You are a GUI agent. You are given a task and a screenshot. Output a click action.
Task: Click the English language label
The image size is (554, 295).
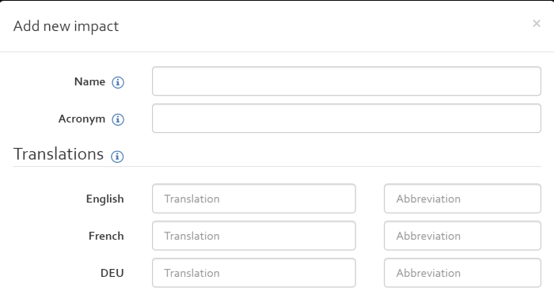pos(105,199)
